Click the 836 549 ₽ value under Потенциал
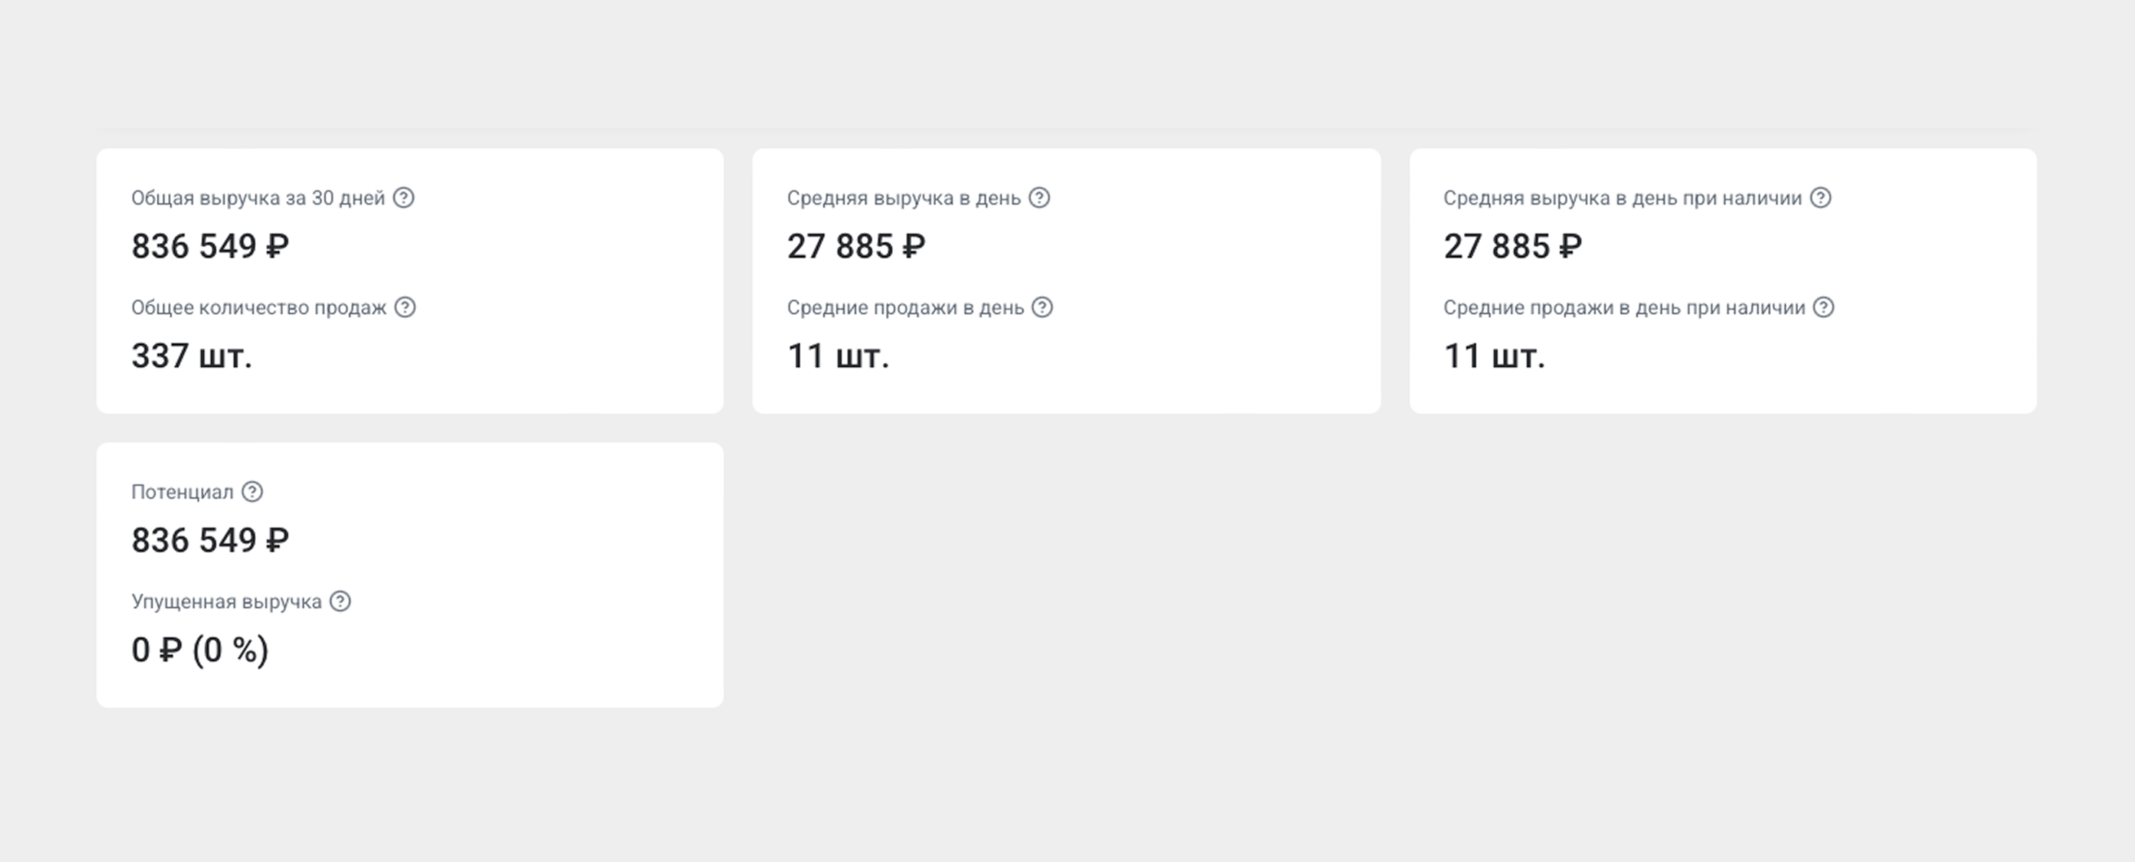2135x862 pixels. click(x=210, y=541)
